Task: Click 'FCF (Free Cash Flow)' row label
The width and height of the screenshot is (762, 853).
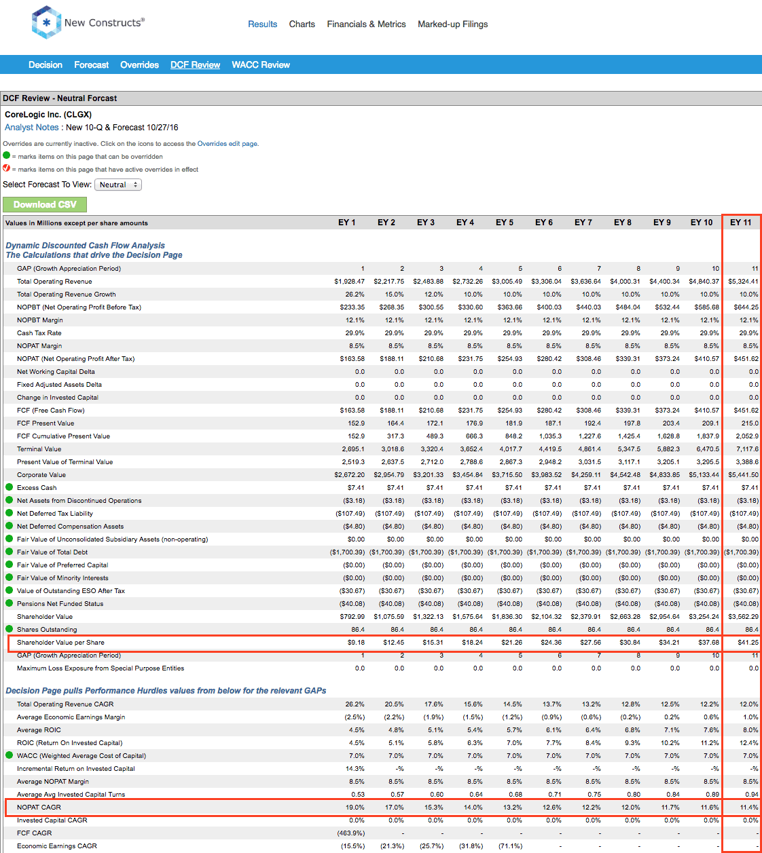Action: tap(51, 410)
